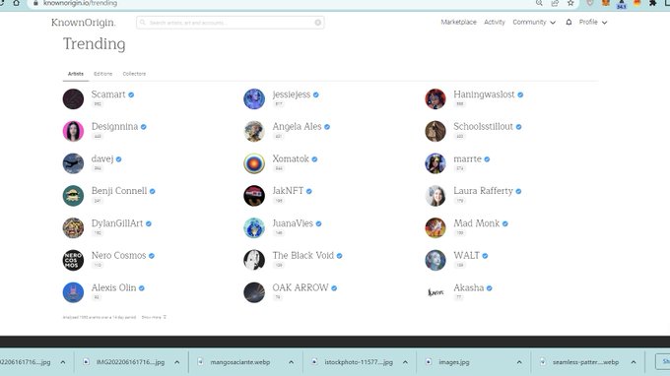Open the jessiejess artist name
Image resolution: width=670 pixels, height=376 pixels.
[292, 94]
